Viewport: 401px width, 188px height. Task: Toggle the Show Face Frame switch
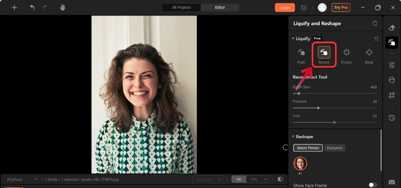pos(373,185)
